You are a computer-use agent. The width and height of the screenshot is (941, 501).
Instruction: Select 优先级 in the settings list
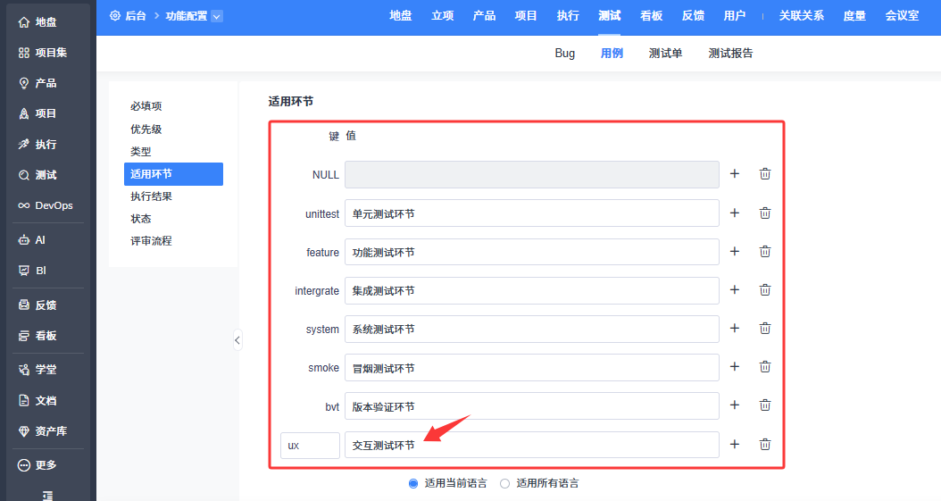146,129
